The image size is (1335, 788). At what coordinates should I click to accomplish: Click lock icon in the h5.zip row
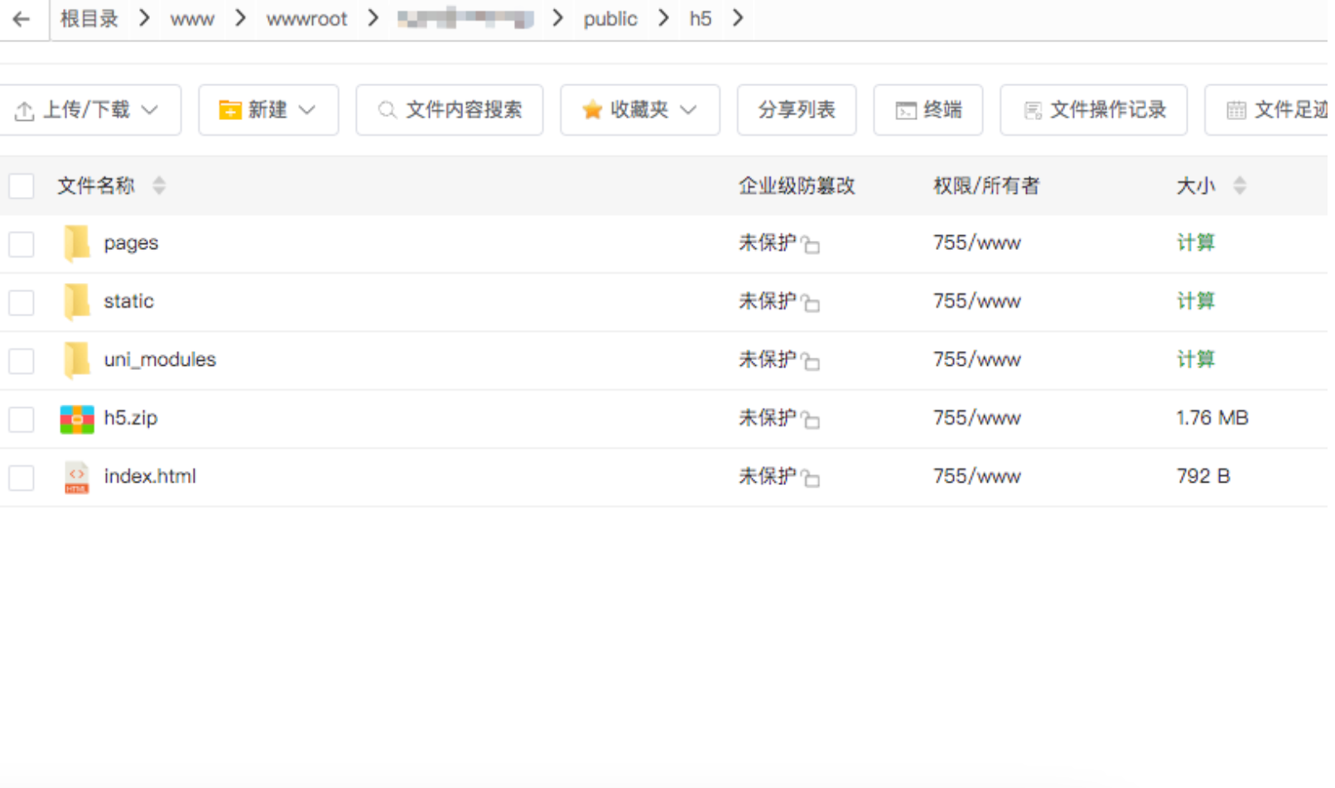(x=811, y=420)
